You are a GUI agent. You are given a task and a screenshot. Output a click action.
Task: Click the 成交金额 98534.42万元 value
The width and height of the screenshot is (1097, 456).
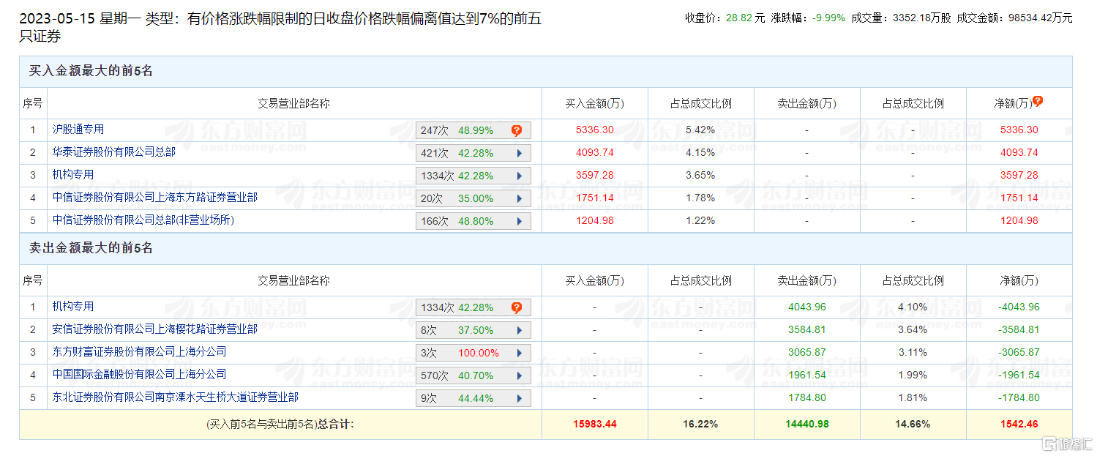[1039, 18]
